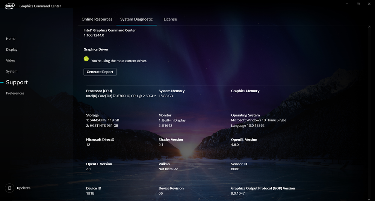Viewport: 375px width, 201px height.
Task: Click the scrollbar up arrow
Action: [369, 27]
